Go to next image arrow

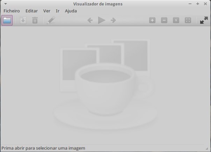point(113,20)
